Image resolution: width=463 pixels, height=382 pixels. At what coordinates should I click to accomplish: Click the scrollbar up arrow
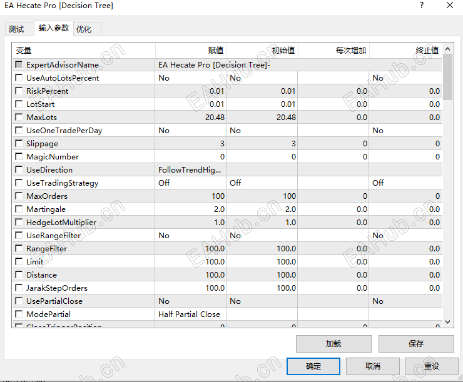coord(447,49)
